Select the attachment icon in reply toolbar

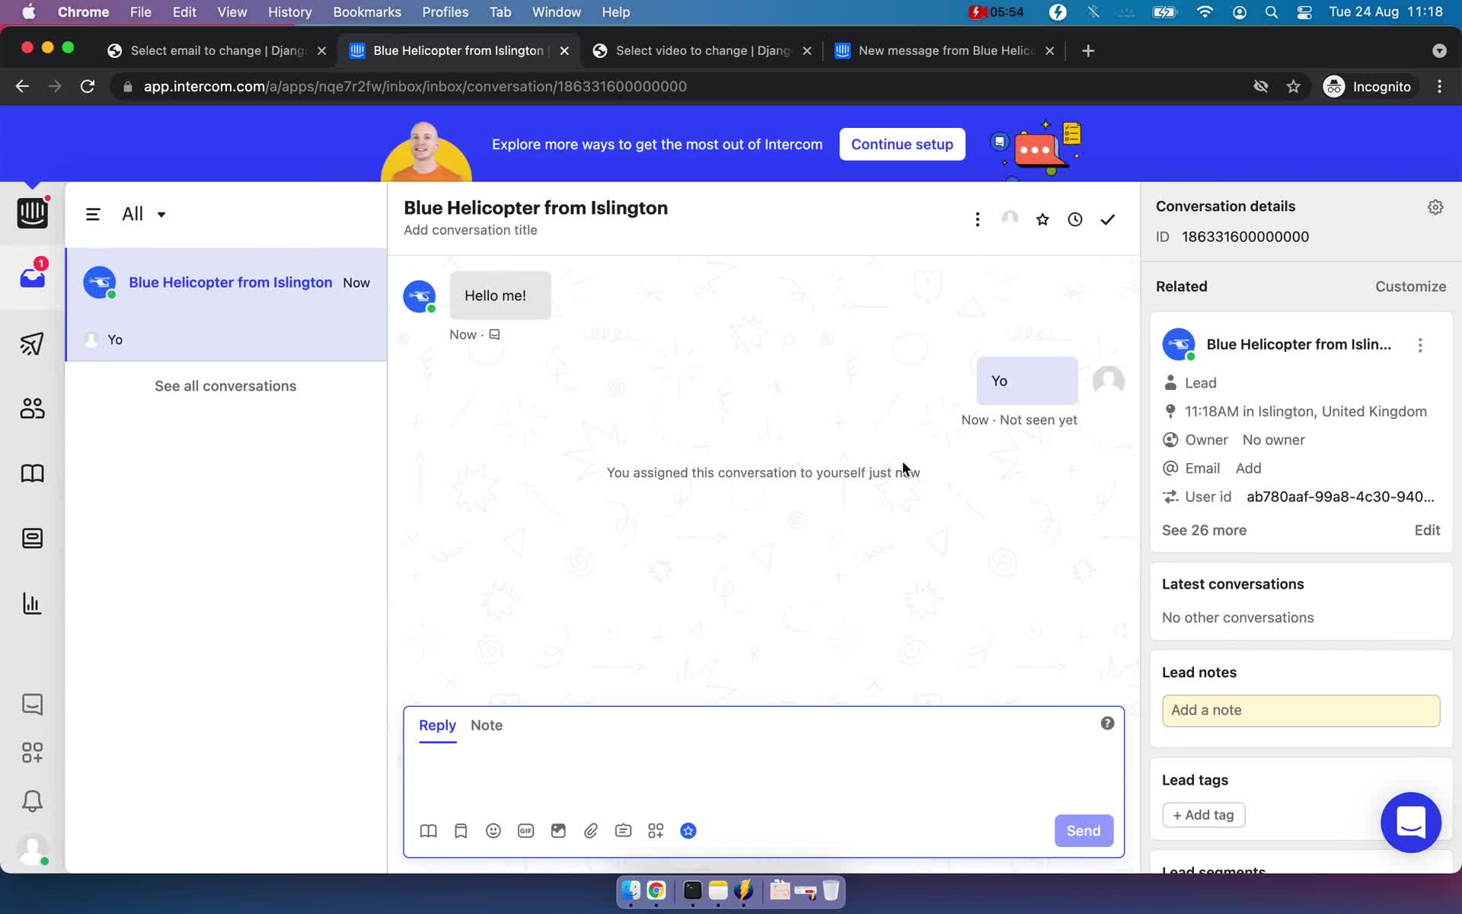pyautogui.click(x=592, y=831)
